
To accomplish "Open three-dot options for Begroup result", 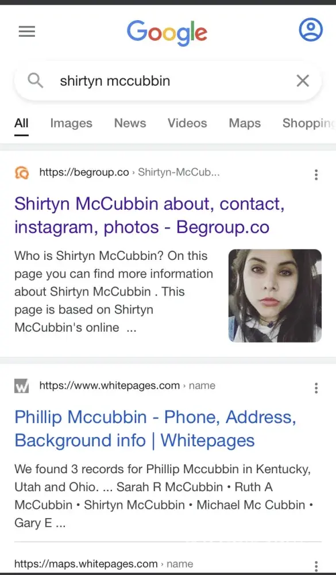I will coord(316,175).
